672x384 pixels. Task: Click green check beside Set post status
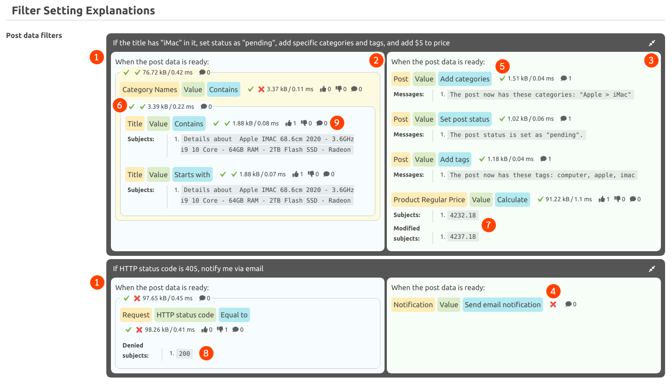point(502,119)
